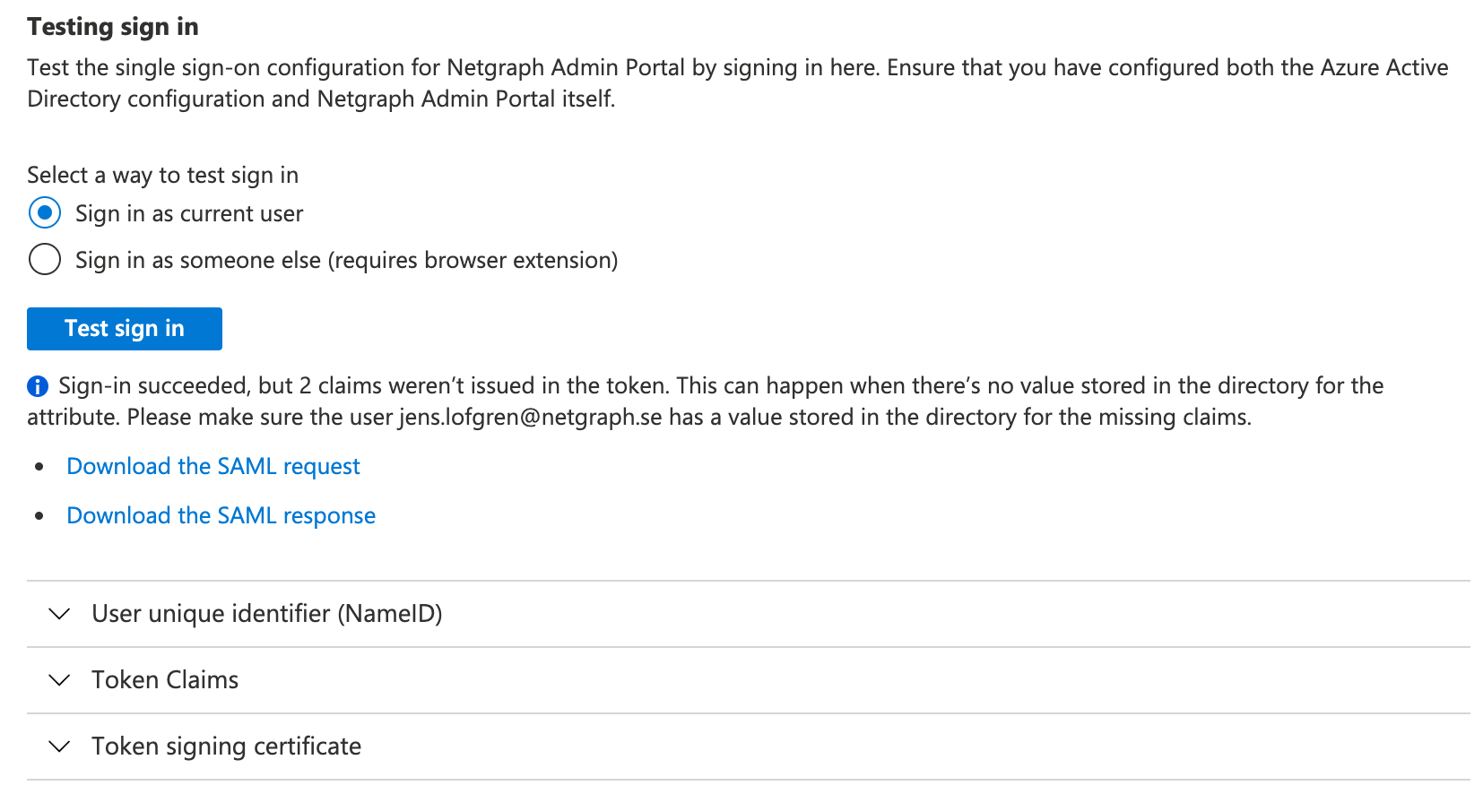This screenshot has width=1483, height=794.
Task: Click the blue information icon
Action: (38, 385)
